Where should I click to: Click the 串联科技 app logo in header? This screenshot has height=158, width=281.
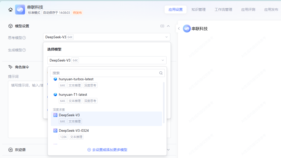coord(20,9)
